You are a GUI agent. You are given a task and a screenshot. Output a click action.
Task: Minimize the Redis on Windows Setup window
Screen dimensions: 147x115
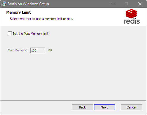(113, 4)
